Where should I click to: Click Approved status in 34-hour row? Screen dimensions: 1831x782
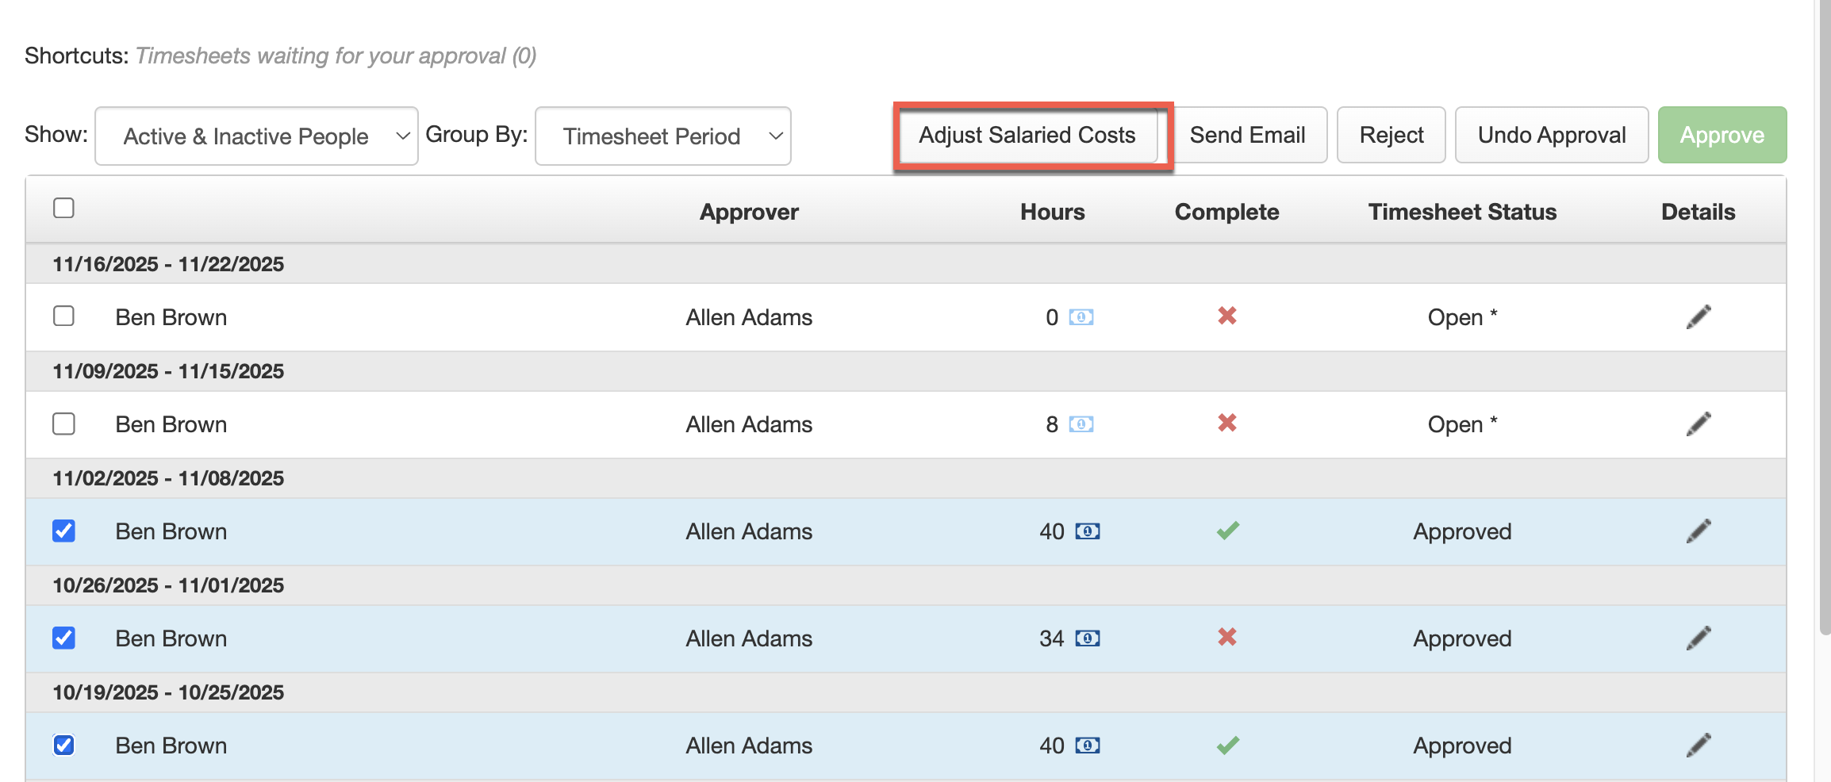point(1462,638)
